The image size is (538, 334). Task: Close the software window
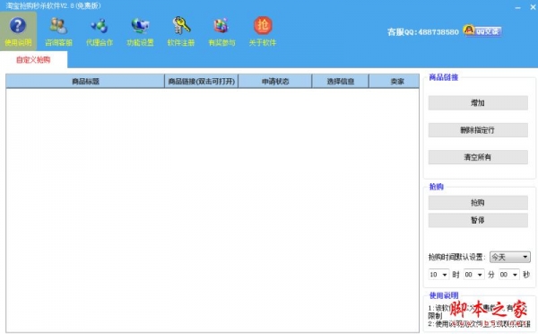[533, 7]
